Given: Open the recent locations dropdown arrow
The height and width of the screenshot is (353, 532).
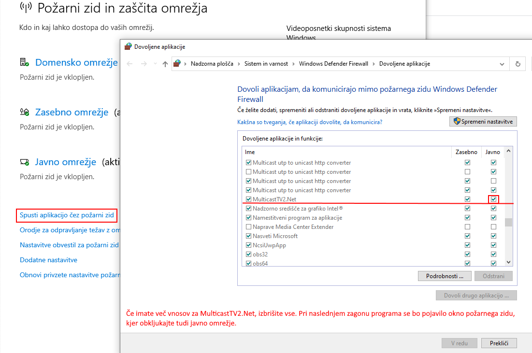Looking at the screenshot, I should point(155,63).
